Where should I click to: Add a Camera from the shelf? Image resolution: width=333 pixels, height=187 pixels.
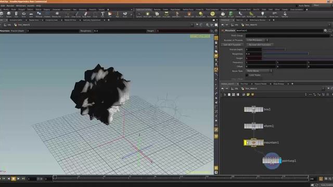139,15
